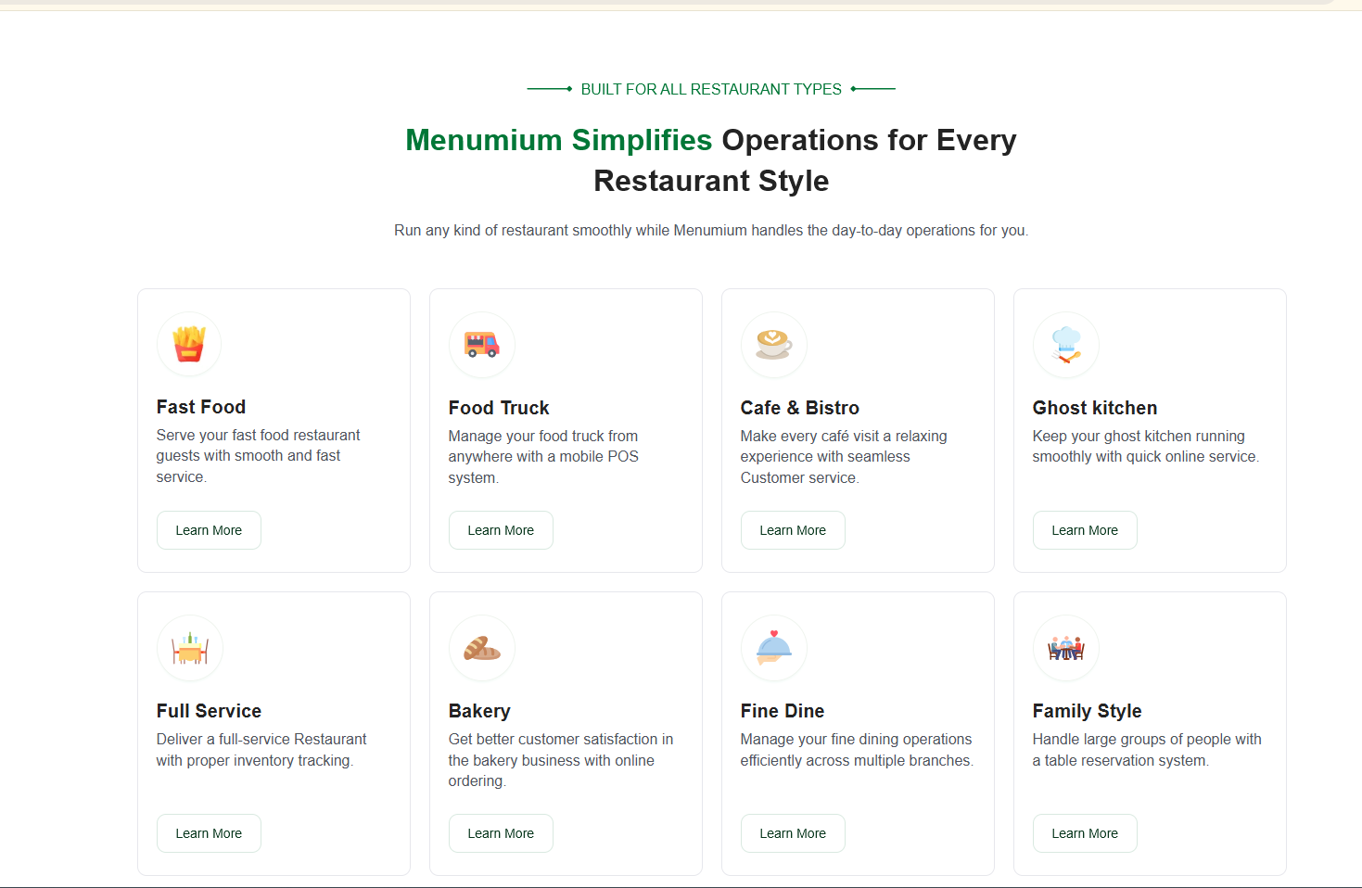Click the serving cloche Fine Dine icon
Image resolution: width=1362 pixels, height=888 pixels.
tap(773, 648)
